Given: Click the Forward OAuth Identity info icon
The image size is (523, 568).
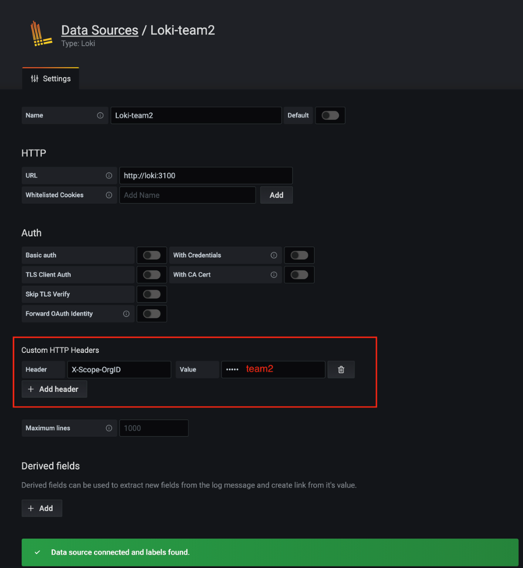Looking at the screenshot, I should 126,314.
